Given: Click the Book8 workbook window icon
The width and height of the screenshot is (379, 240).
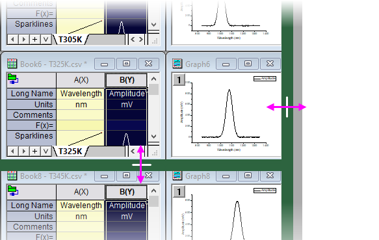Looking at the screenshot, I should (x=12, y=176).
